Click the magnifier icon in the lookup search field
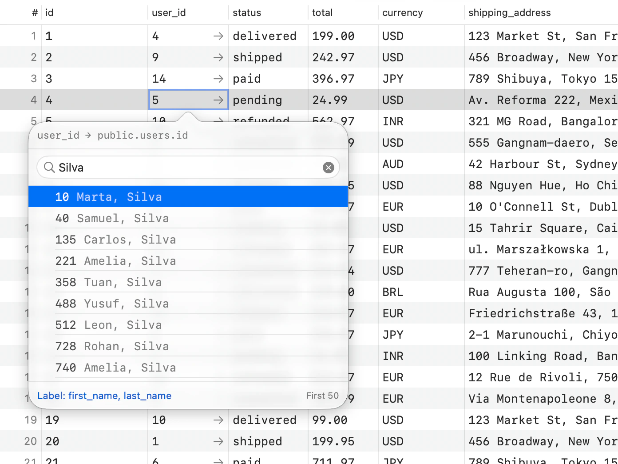Image resolution: width=618 pixels, height=464 pixels. click(x=49, y=168)
